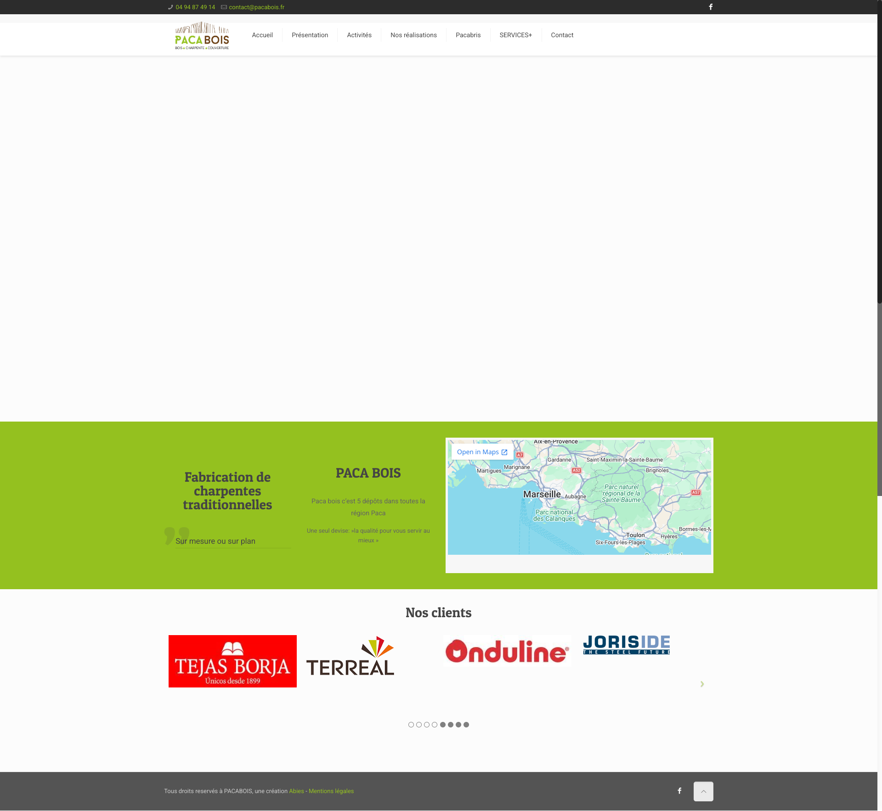The image size is (882, 811).
Task: Click the Tejas Borja client logo
Action: tap(232, 661)
